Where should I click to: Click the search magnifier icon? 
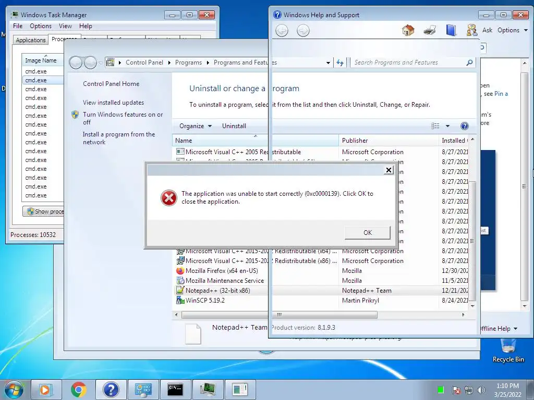coord(469,63)
